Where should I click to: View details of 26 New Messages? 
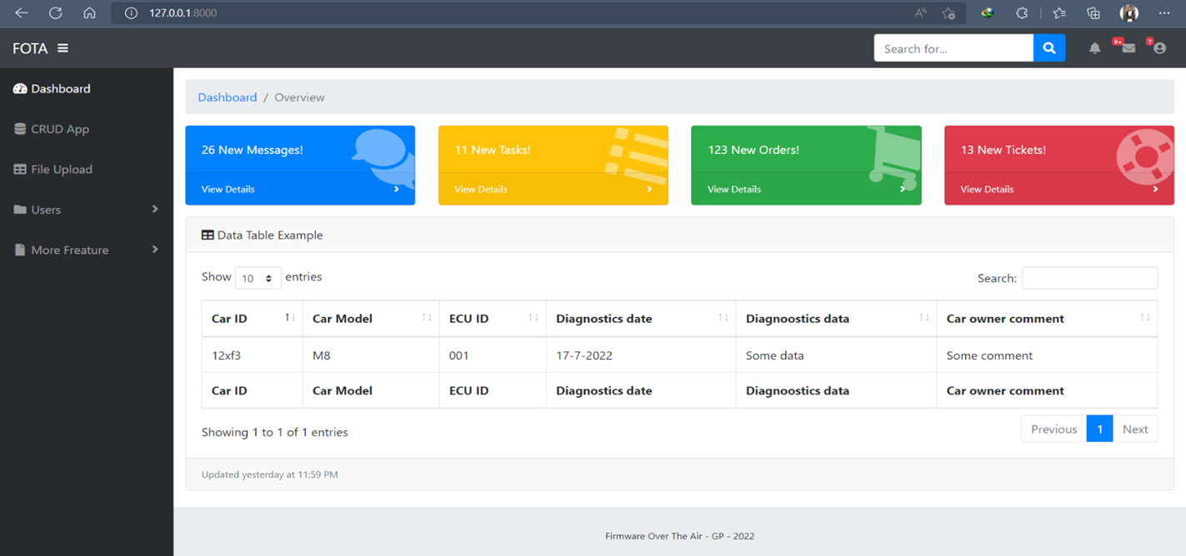coord(228,189)
